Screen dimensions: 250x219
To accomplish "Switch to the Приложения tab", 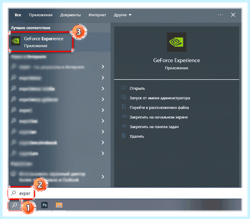I will 40,15.
